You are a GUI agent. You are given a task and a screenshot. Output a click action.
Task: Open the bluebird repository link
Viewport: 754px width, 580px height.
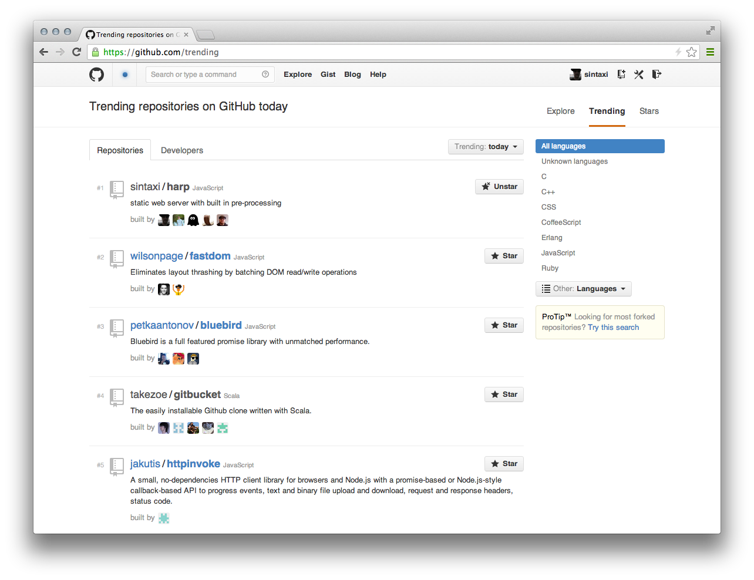[221, 325]
